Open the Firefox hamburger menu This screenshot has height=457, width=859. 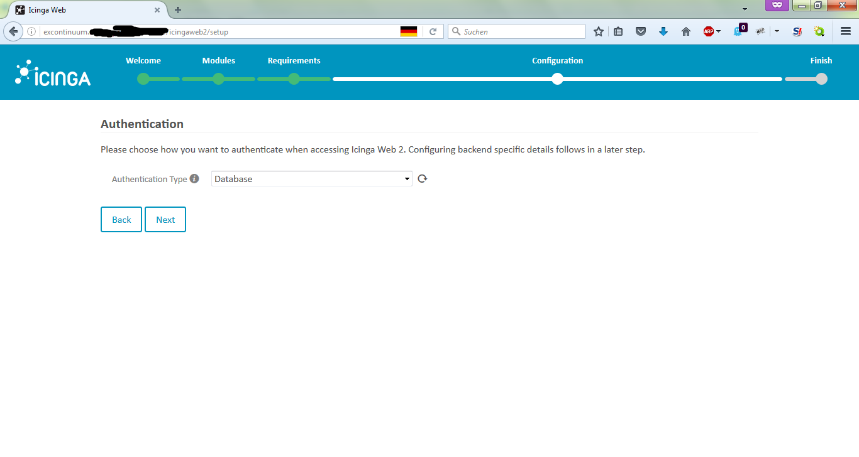pos(846,31)
